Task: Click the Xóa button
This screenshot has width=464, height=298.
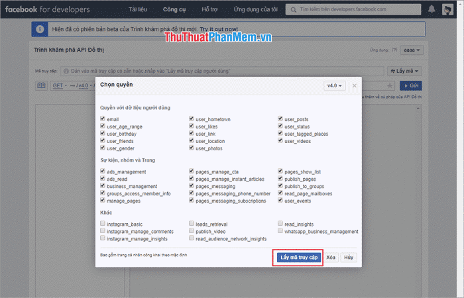Action: click(331, 258)
